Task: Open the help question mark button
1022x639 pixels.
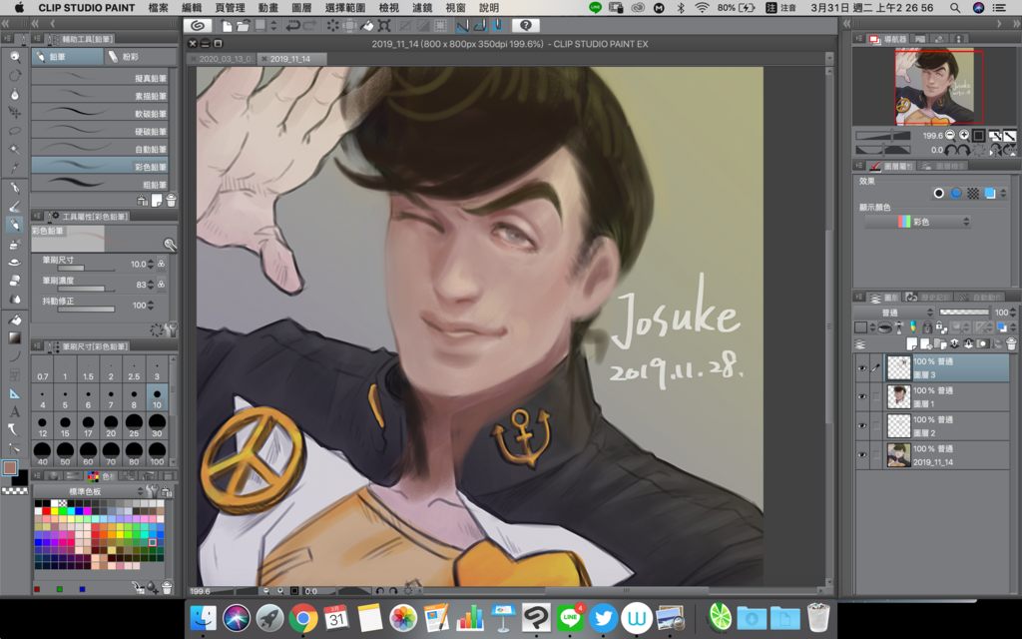Action: (x=525, y=25)
